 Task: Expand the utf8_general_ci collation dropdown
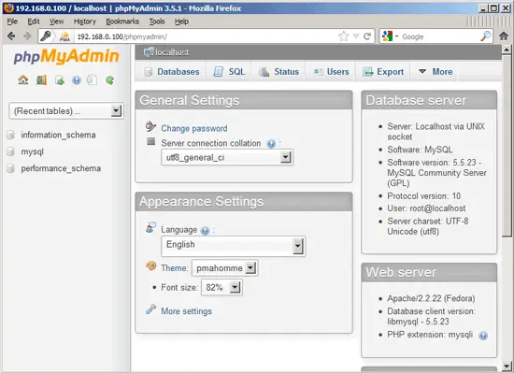point(227,157)
